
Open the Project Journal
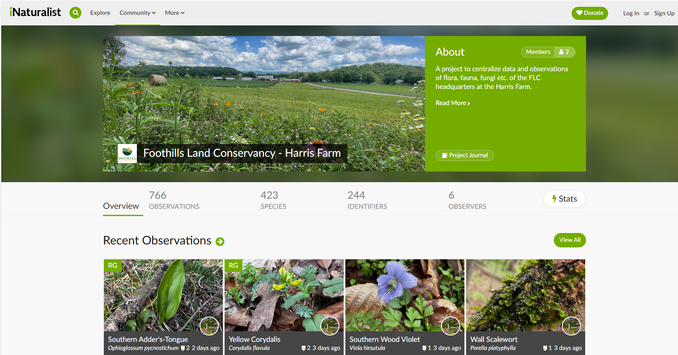coord(464,155)
